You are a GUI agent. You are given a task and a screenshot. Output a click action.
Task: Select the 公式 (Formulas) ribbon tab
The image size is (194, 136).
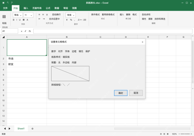click(x=48, y=8)
